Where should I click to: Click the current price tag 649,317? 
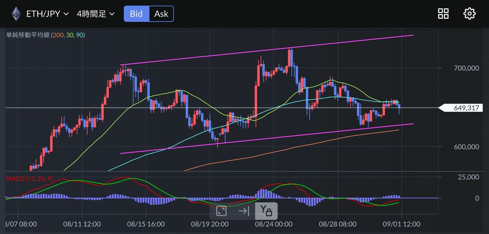coord(466,108)
